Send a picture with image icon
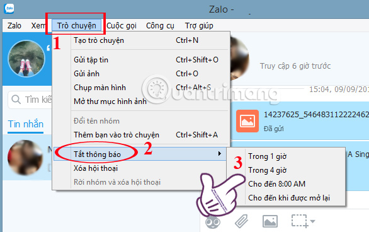Image resolution: width=369 pixels, height=232 pixels. point(270,221)
